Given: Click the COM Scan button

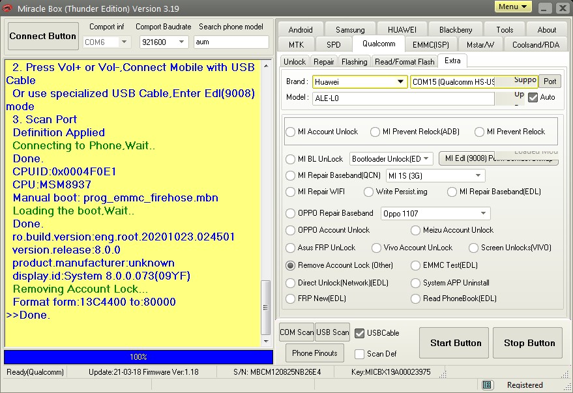Looking at the screenshot, I should coord(297,332).
